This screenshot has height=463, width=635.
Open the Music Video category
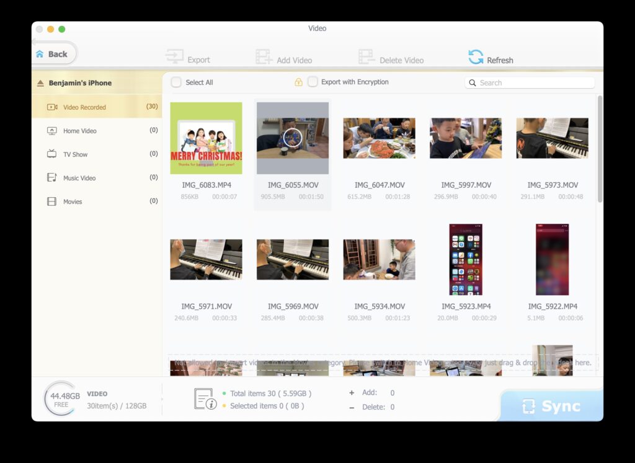[x=79, y=178]
